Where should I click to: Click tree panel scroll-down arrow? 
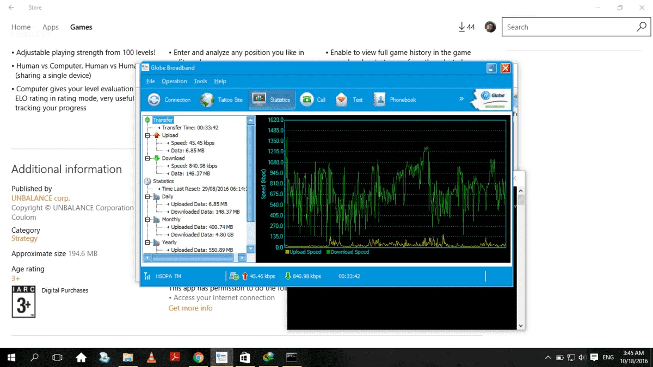pyautogui.click(x=251, y=249)
